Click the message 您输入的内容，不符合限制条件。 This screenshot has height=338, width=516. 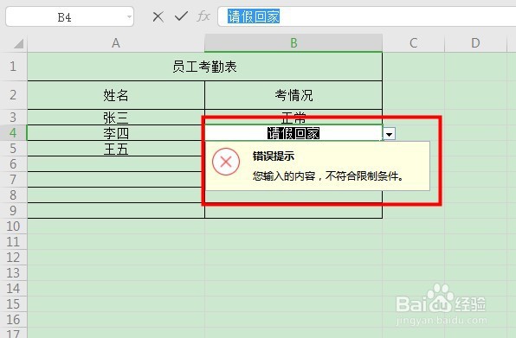pyautogui.click(x=328, y=176)
